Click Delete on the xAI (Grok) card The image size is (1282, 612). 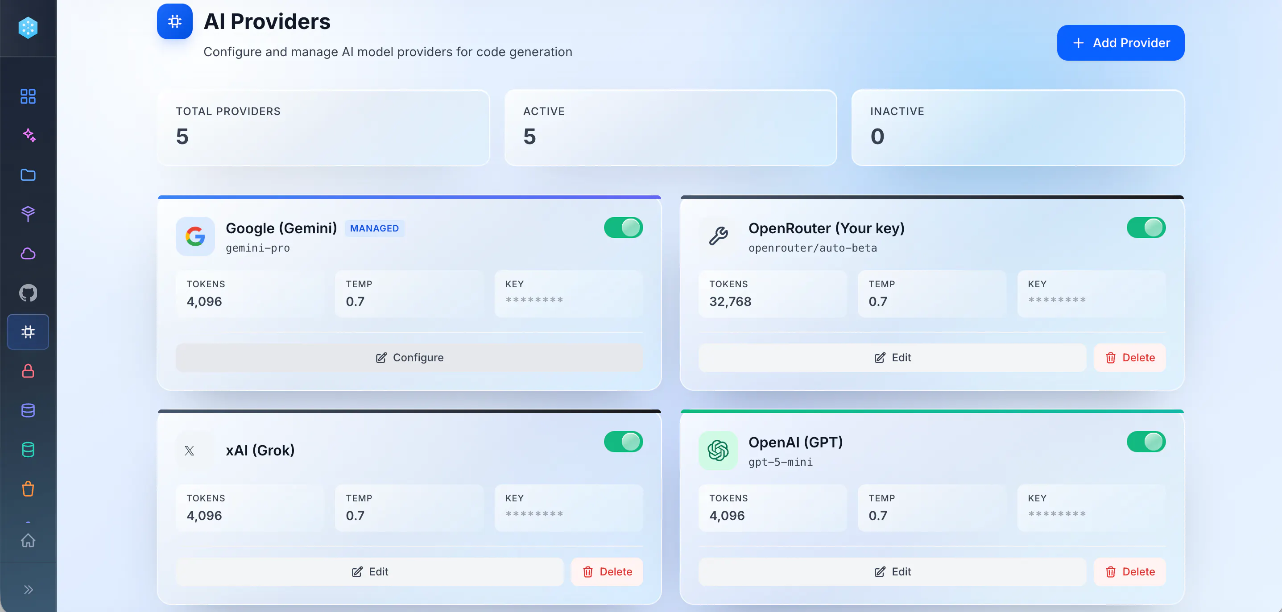tap(607, 572)
